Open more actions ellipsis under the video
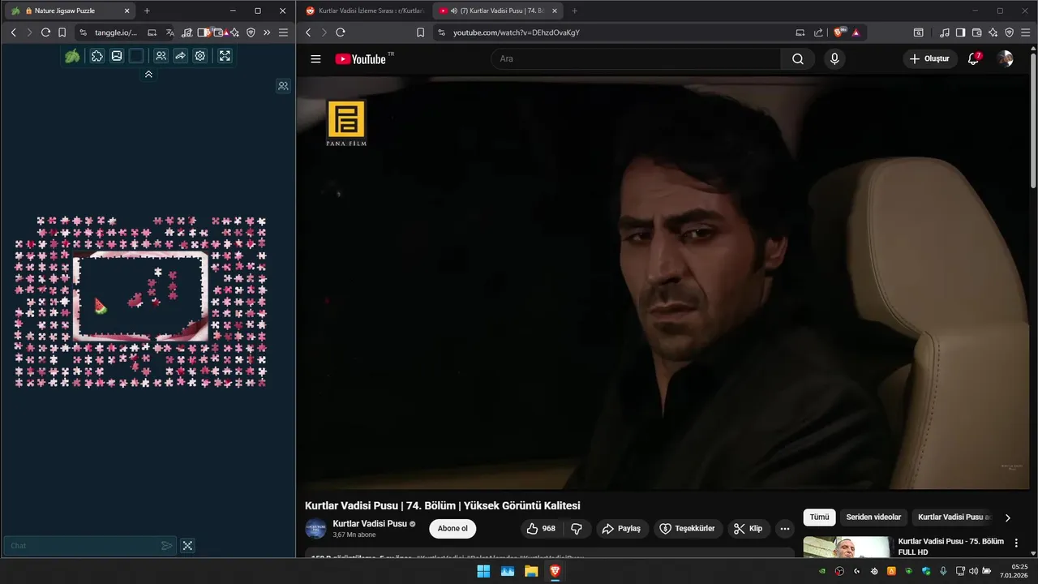This screenshot has height=584, width=1038. pos(784,529)
